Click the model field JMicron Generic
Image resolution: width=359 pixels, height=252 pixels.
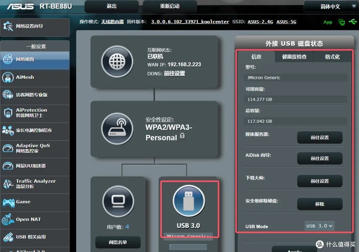point(296,77)
